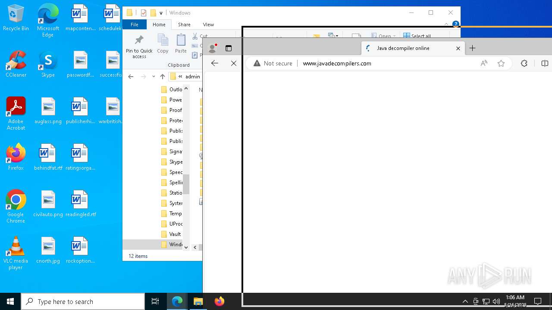Launch the Google Chrome desktop shortcut
Screen dimensions: 552x310
point(16,207)
